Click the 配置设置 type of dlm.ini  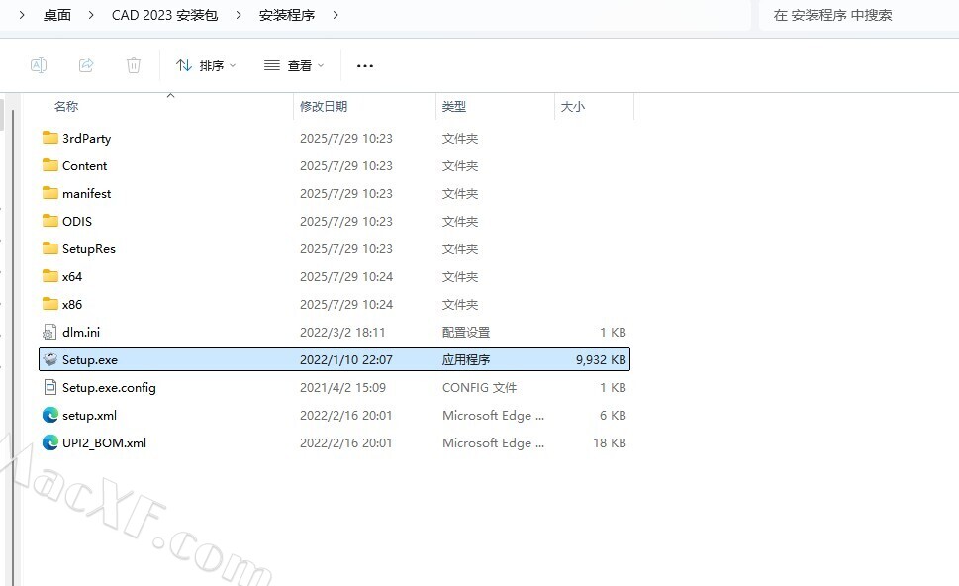point(466,333)
